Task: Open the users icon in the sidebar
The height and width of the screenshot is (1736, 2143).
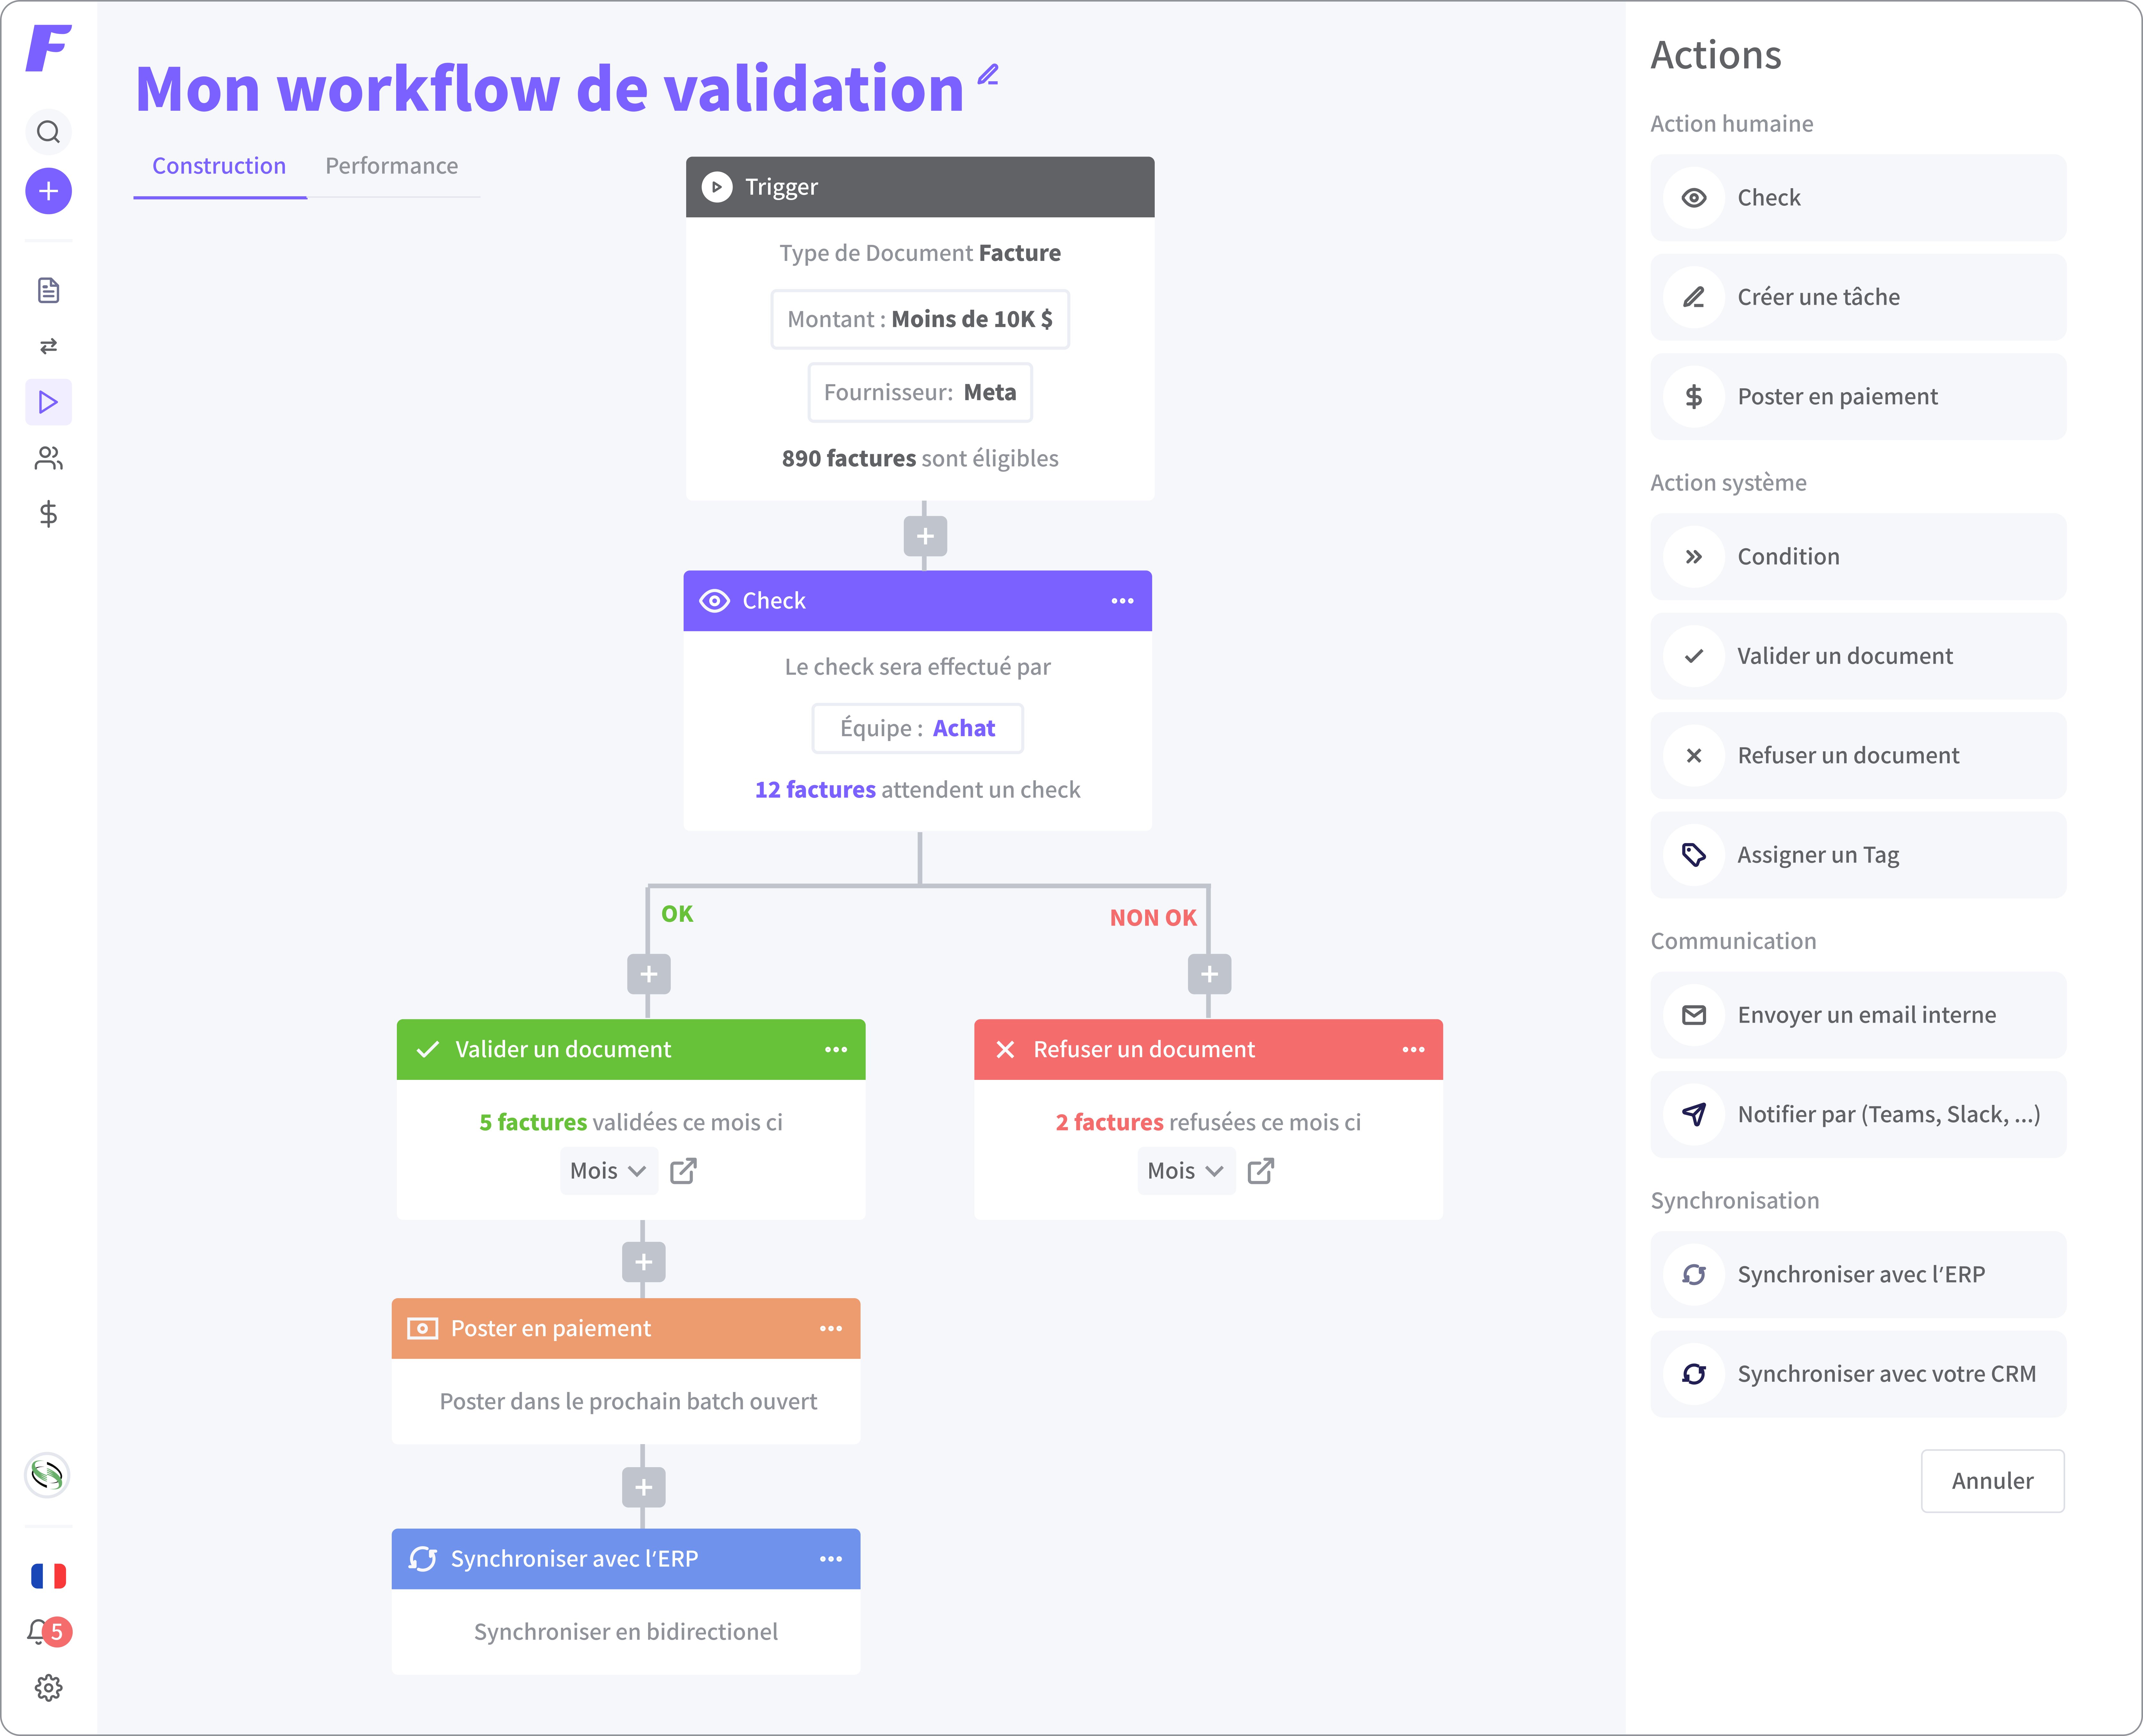Action: click(x=48, y=458)
